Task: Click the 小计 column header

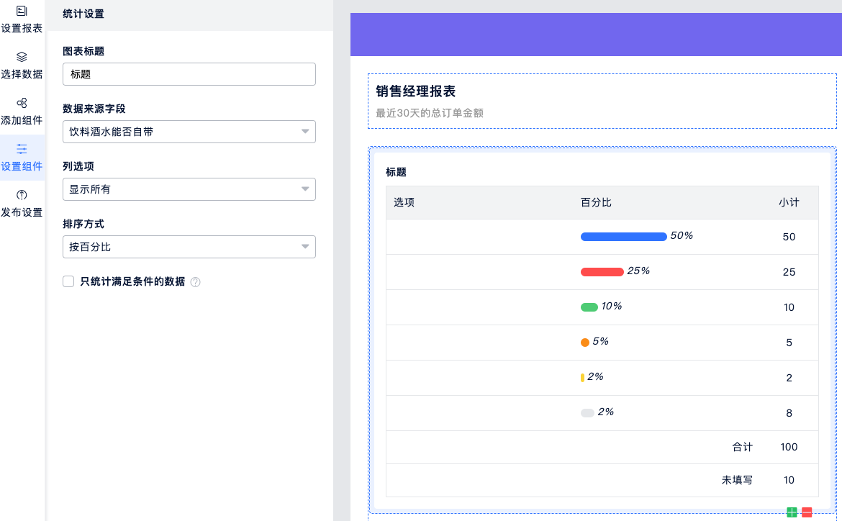Action: point(789,203)
